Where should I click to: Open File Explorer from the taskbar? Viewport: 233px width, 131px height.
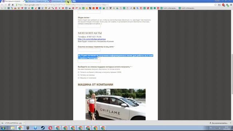coord(12,128)
